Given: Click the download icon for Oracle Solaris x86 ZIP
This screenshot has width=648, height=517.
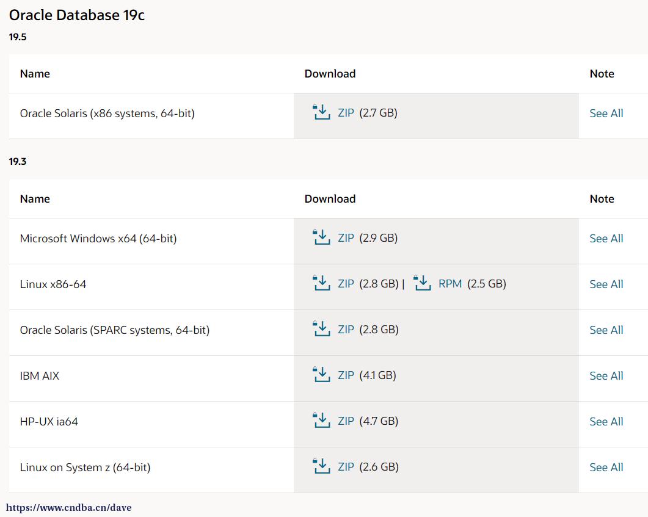Looking at the screenshot, I should 321,112.
